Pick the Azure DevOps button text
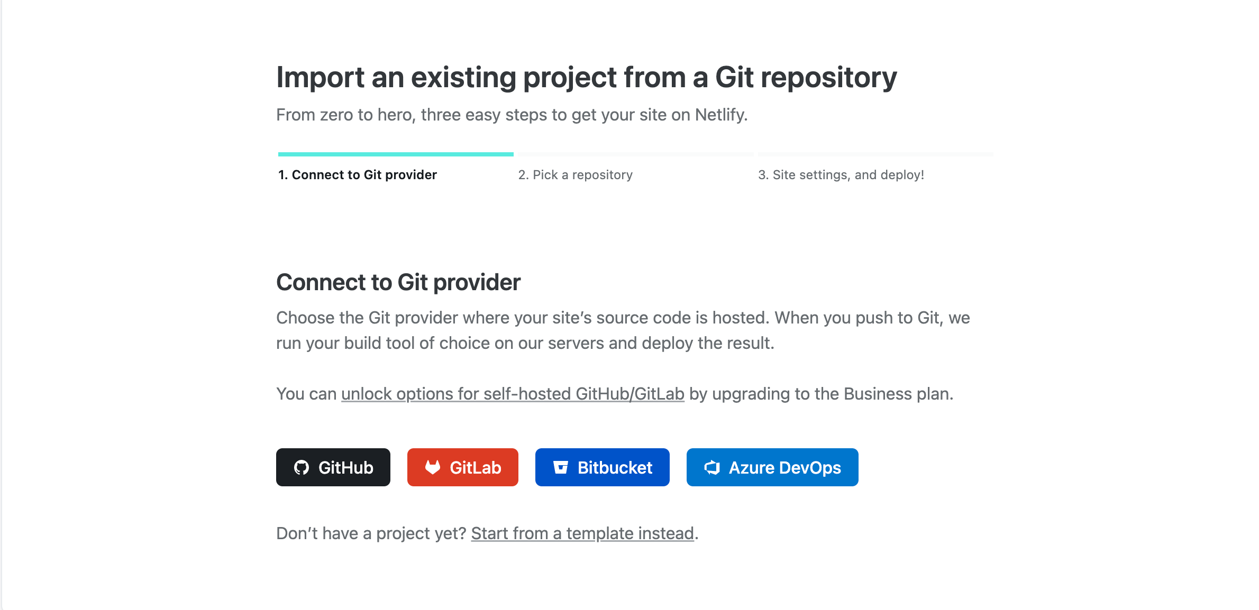The width and height of the screenshot is (1259, 610). pyautogui.click(x=785, y=468)
